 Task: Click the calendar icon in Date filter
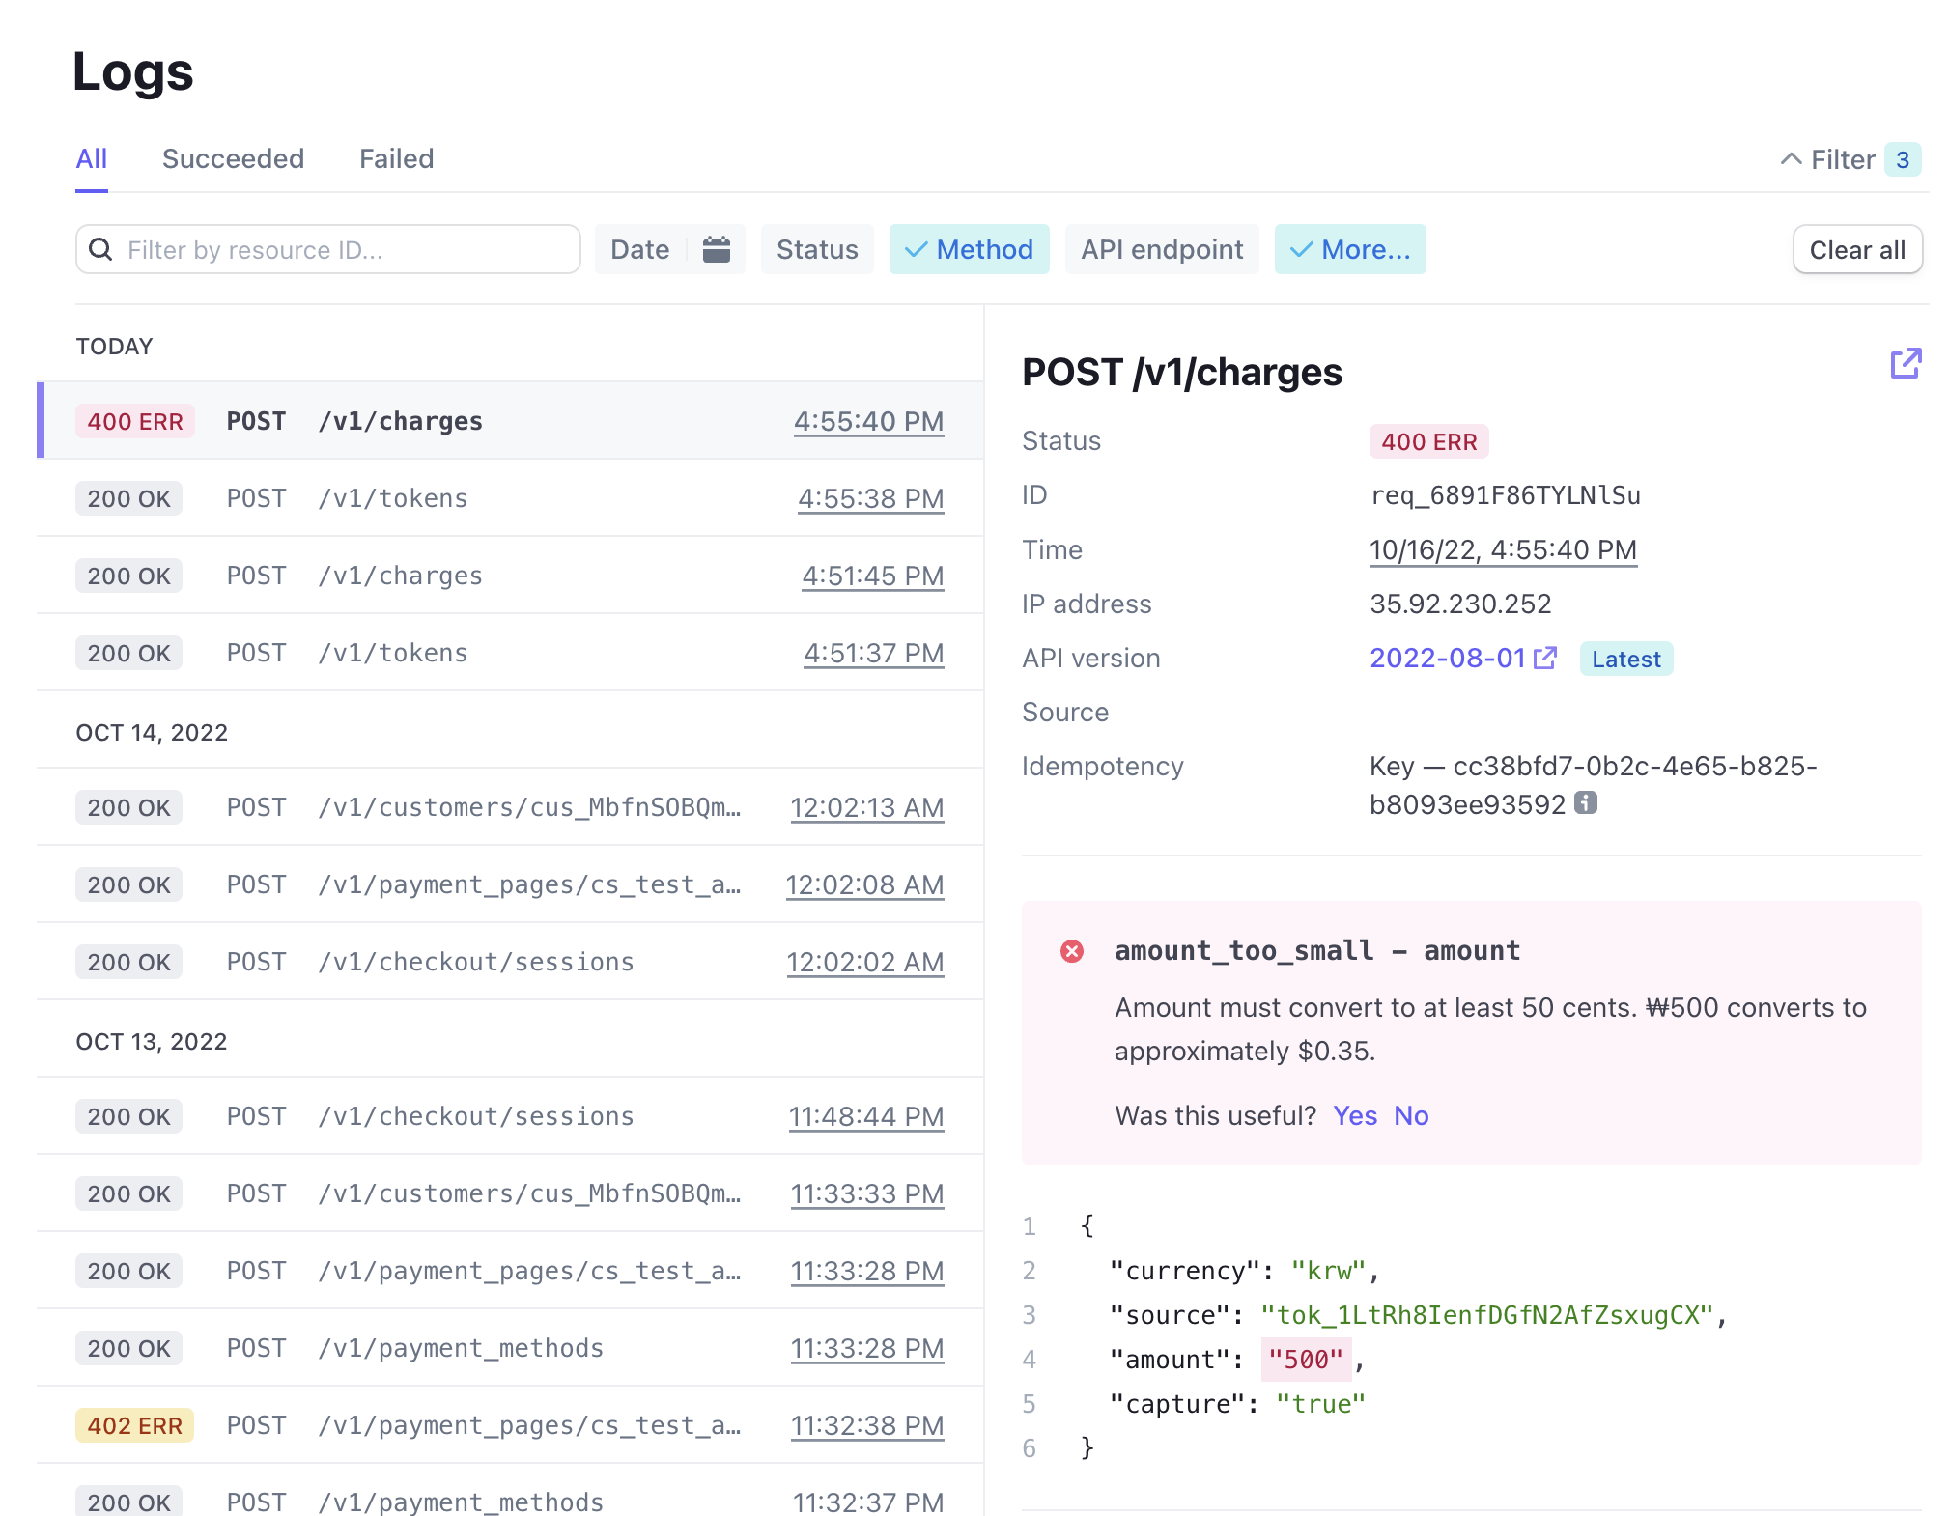coord(716,249)
